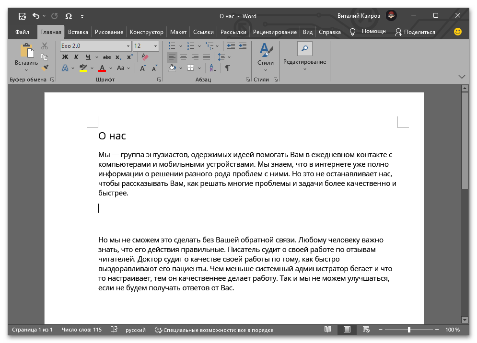
Task: Show paragraph marks with ¶ icon
Action: [x=228, y=68]
